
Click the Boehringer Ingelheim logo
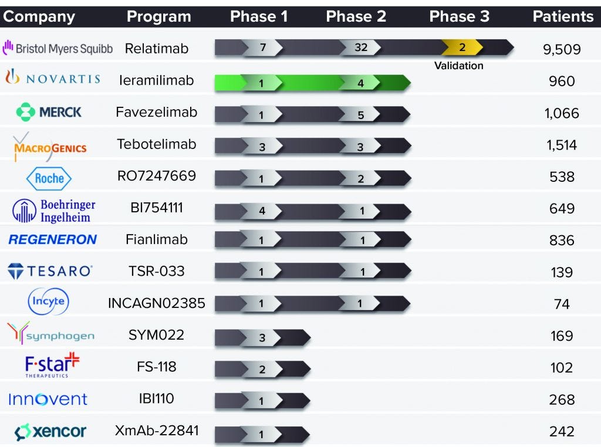(x=53, y=211)
